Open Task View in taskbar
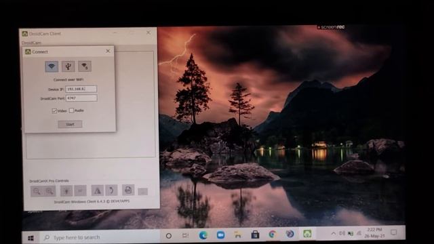The image size is (434, 244). (185, 235)
